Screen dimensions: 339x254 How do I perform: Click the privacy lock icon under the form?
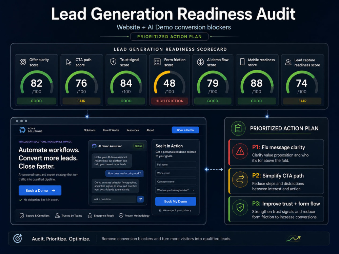point(160,210)
